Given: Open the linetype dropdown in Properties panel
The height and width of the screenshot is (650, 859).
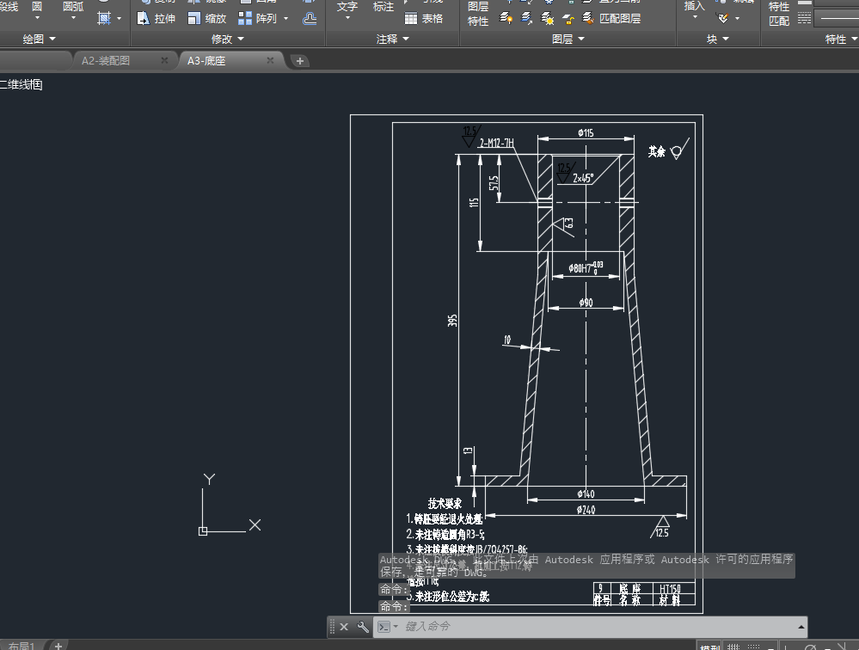Looking at the screenshot, I should pos(837,19).
